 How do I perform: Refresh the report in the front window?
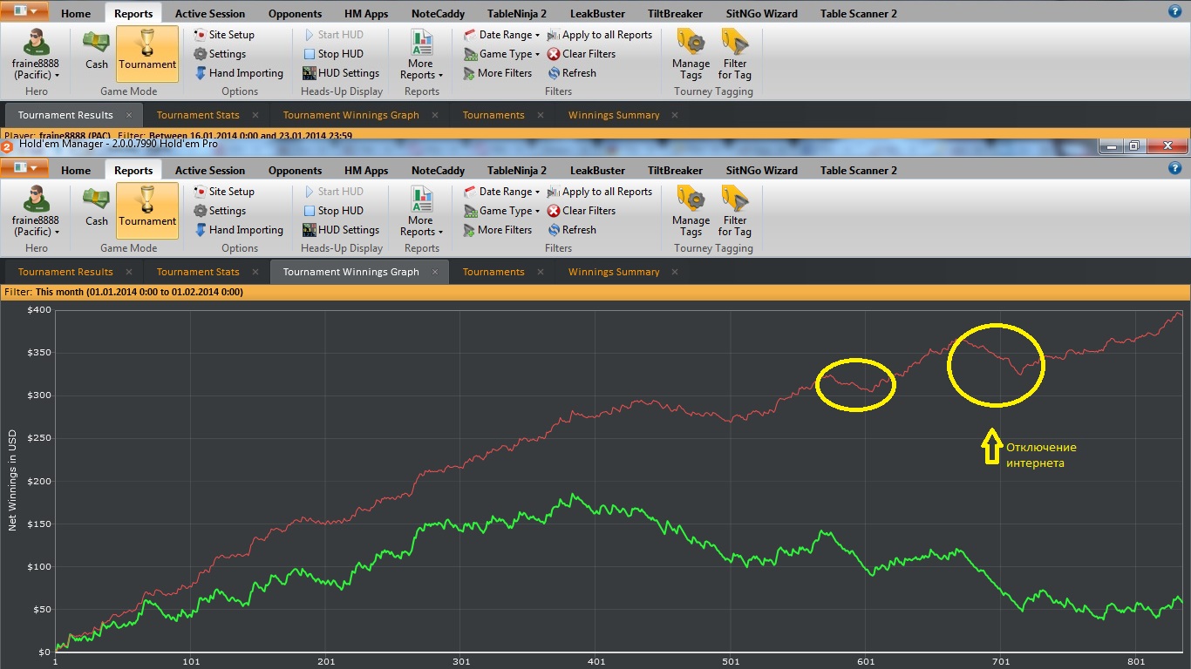click(x=572, y=230)
